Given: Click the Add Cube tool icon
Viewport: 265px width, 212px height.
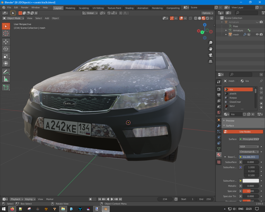Looking at the screenshot, I should (x=6, y=87).
